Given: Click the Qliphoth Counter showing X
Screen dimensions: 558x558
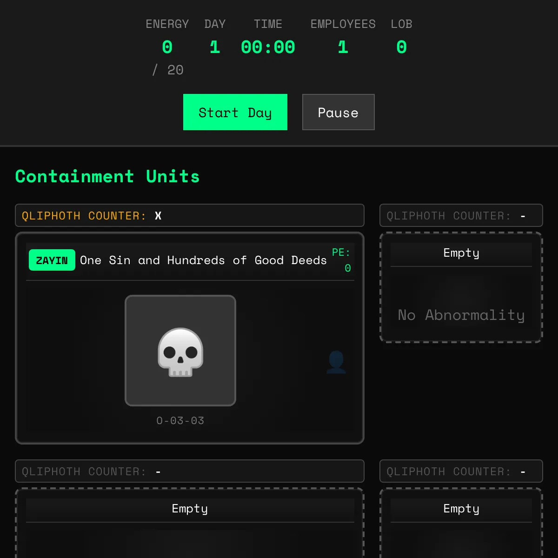Looking at the screenshot, I should 190,216.
